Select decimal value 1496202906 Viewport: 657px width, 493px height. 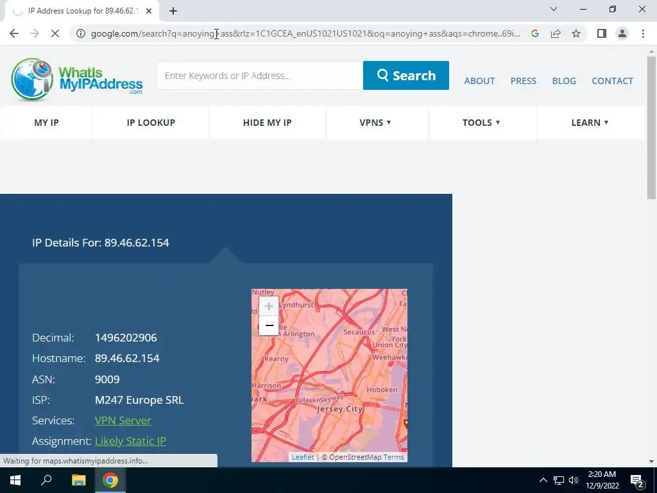(x=126, y=338)
